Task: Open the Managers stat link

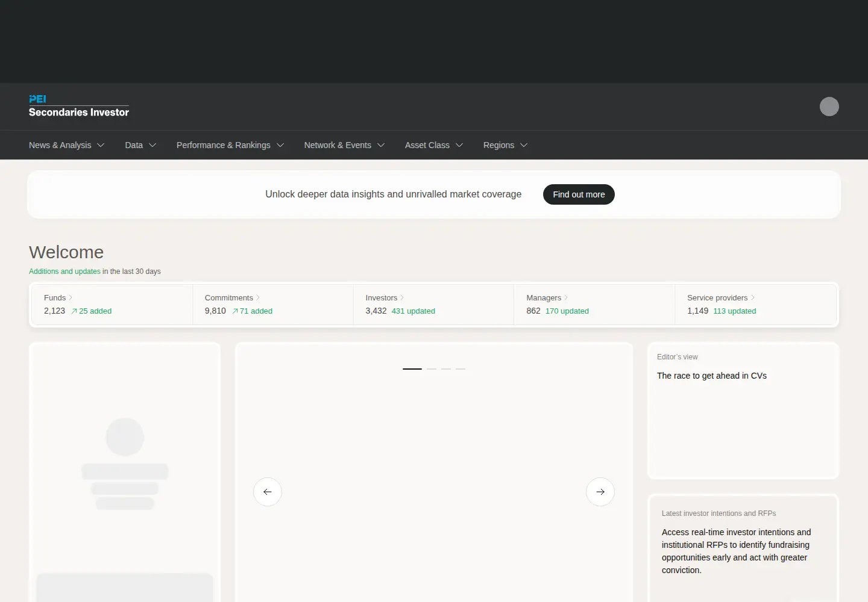Action: (547, 298)
